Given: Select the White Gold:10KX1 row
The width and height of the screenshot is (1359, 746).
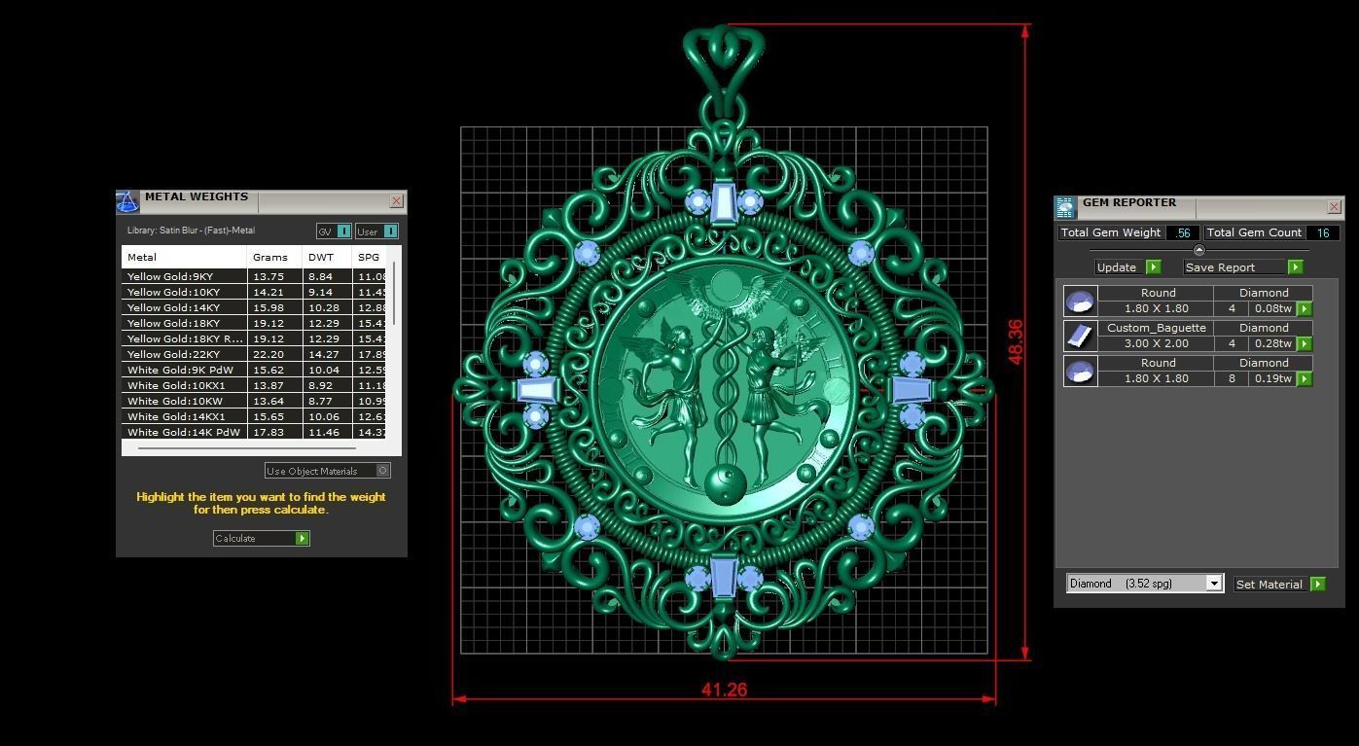Looking at the screenshot, I should coord(255,385).
